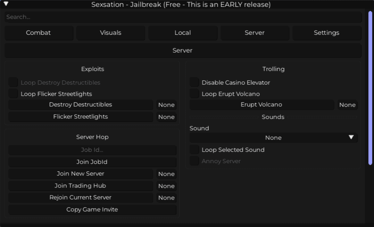
Task: Click the Server section header bar
Action: [183, 50]
